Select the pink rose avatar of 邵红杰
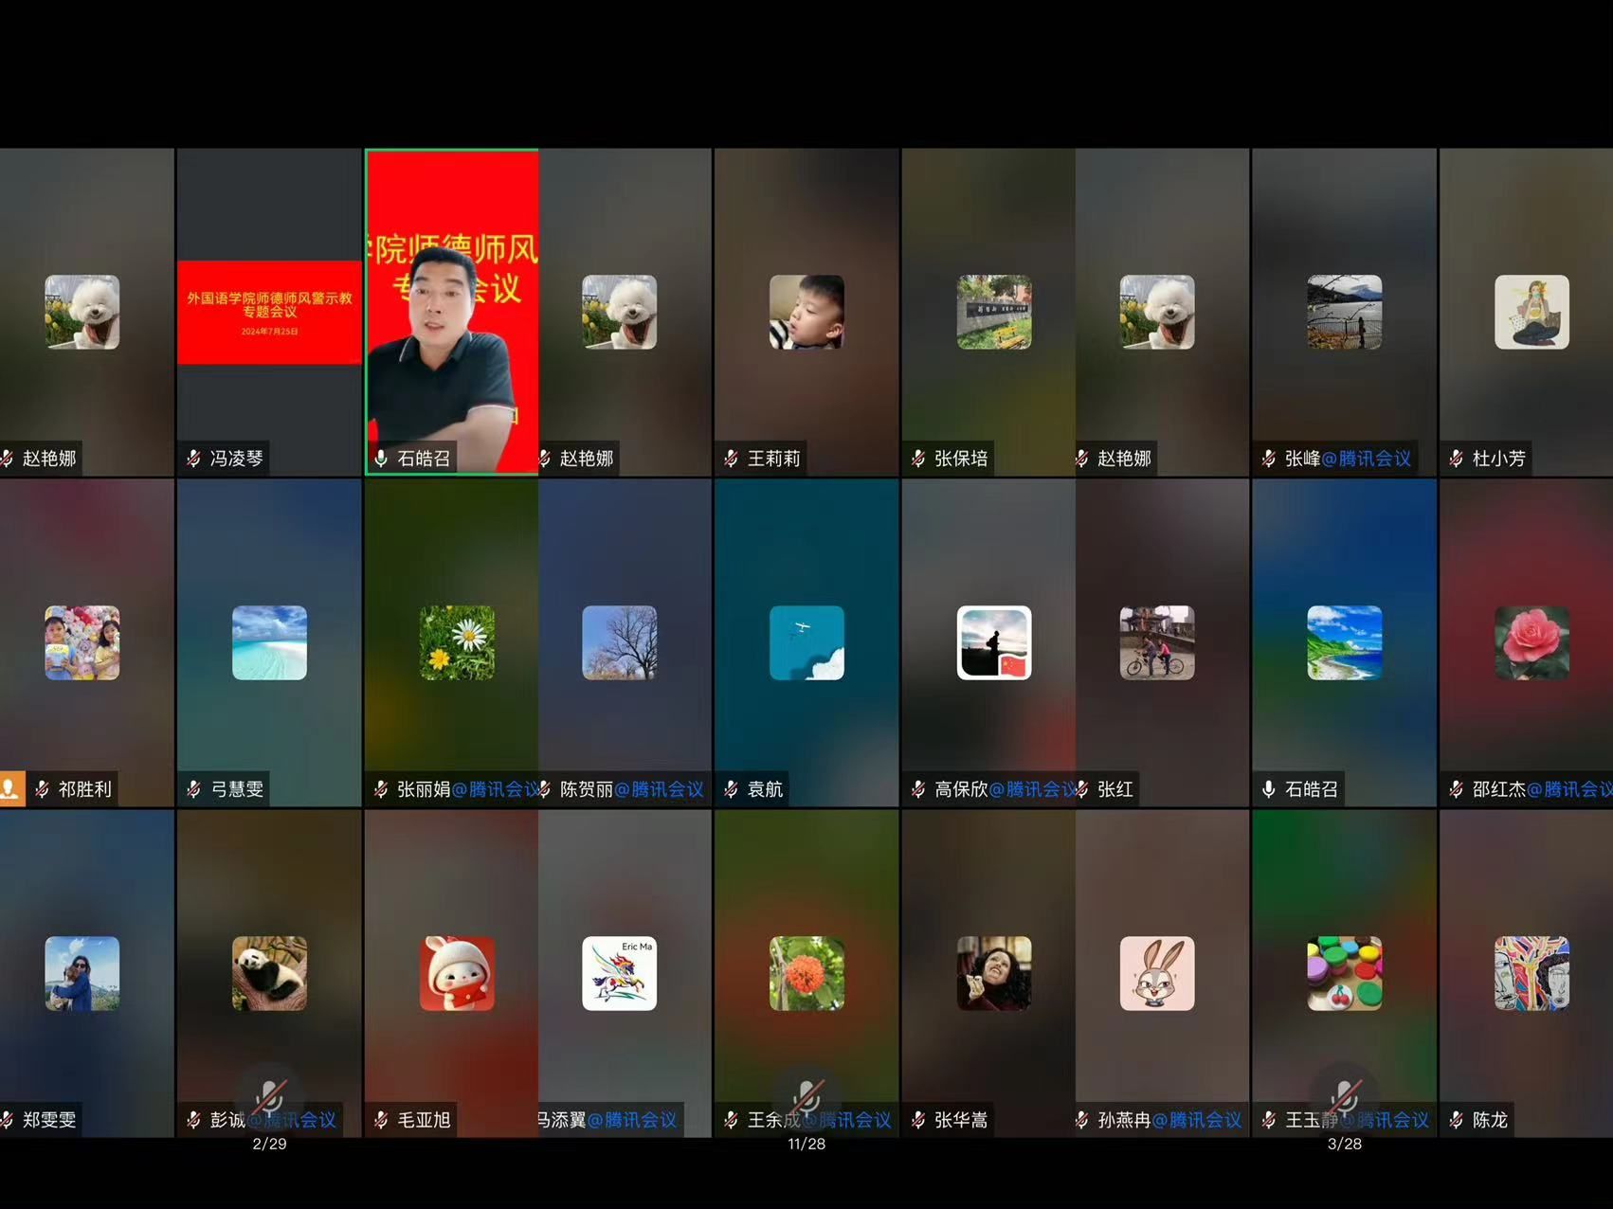 1531,642
